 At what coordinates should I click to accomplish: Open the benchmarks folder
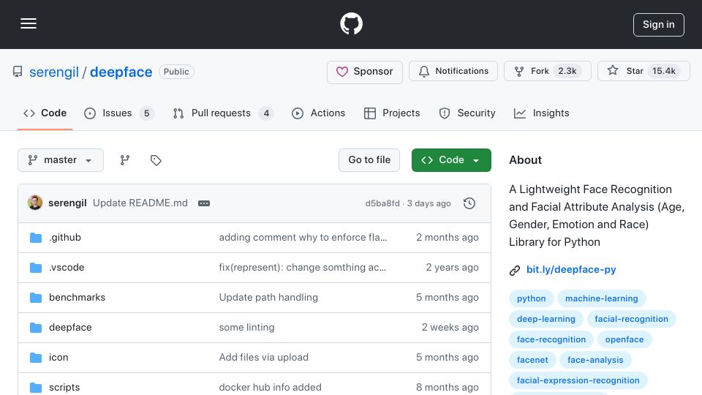point(77,298)
